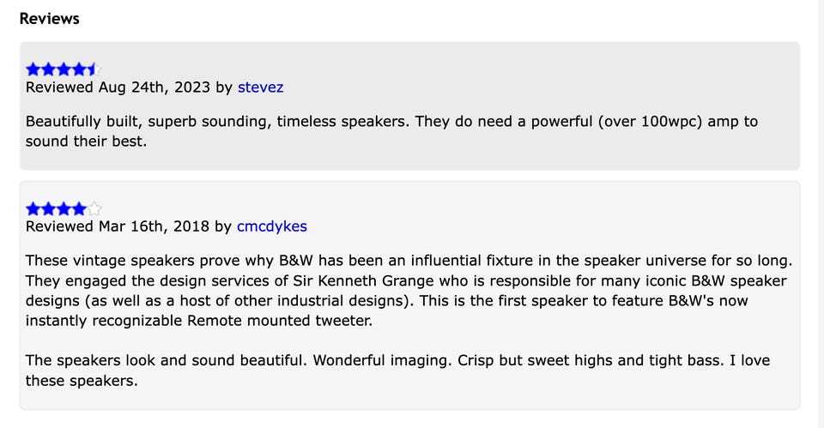The image size is (824, 428).
Task: Click the "Reviewed Aug 24th, 2023" date text
Action: point(118,87)
